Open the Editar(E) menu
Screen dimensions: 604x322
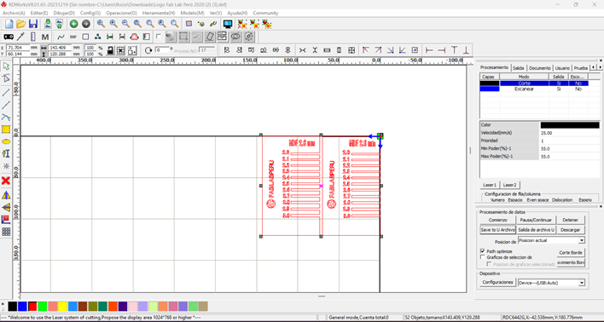tap(39, 13)
